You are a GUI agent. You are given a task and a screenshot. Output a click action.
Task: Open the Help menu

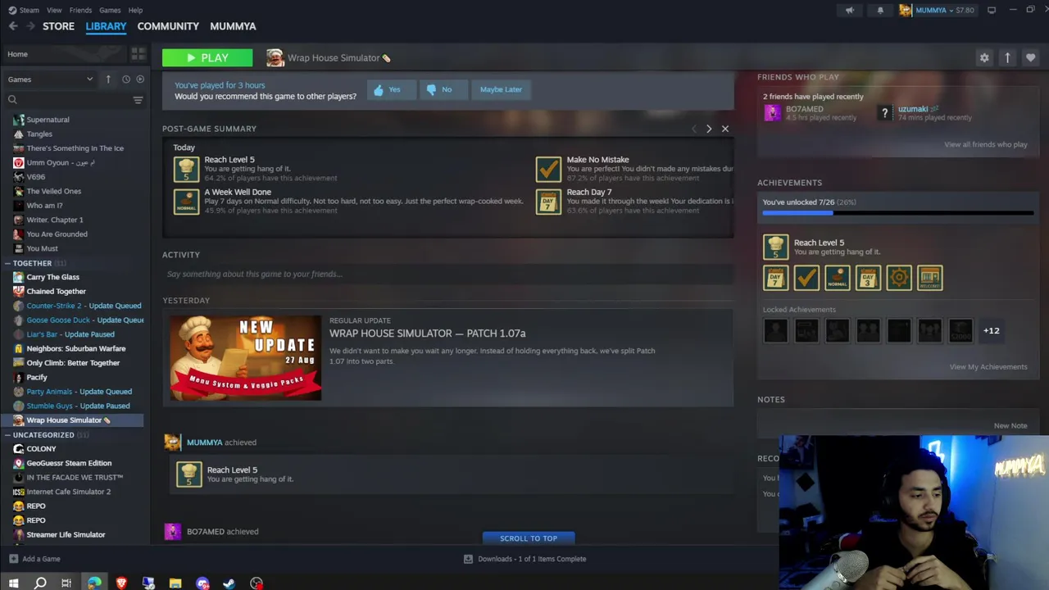[135, 10]
